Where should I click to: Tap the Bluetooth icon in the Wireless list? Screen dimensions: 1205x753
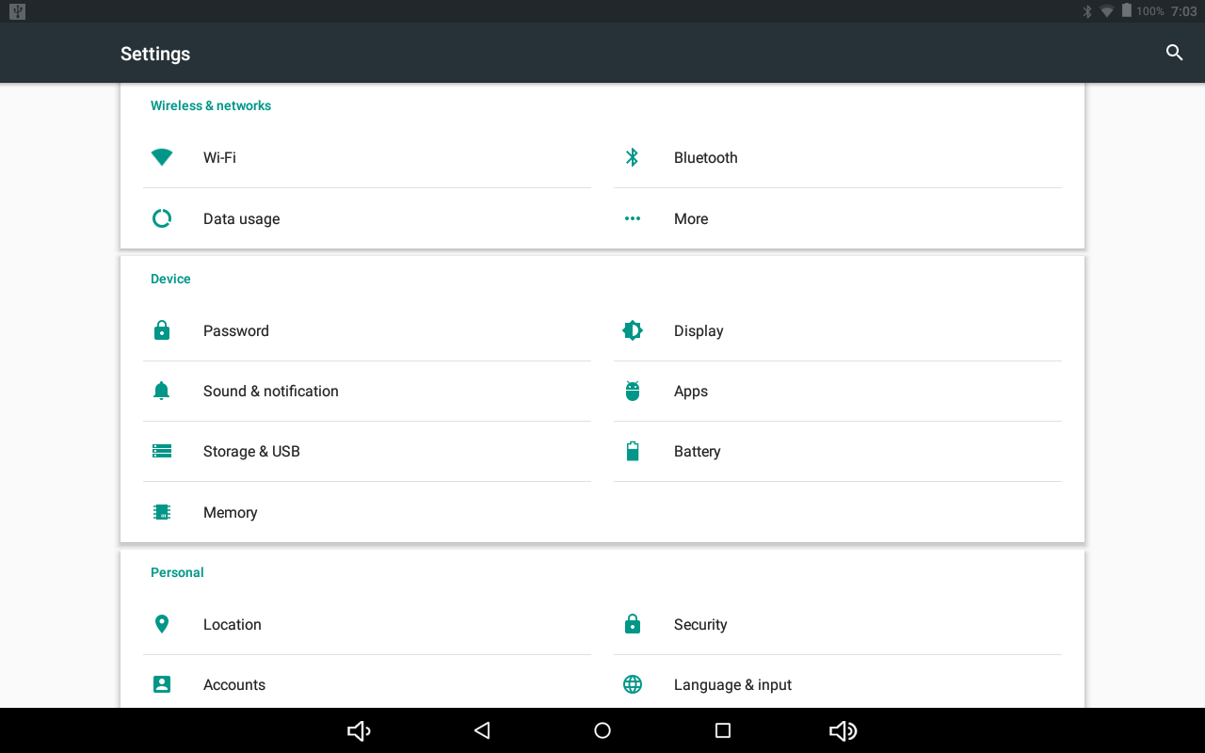(x=633, y=157)
